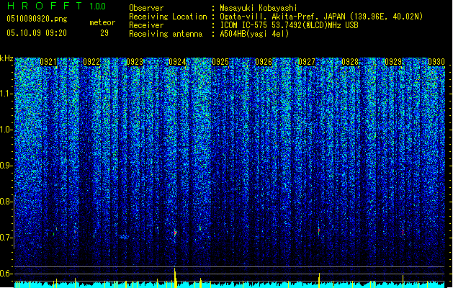The image size is (453, 288).
Task: Click the 0928 time marker
Action: 350,62
